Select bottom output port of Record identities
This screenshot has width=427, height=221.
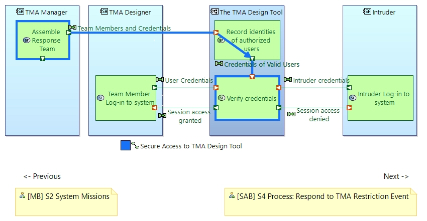click(253, 59)
